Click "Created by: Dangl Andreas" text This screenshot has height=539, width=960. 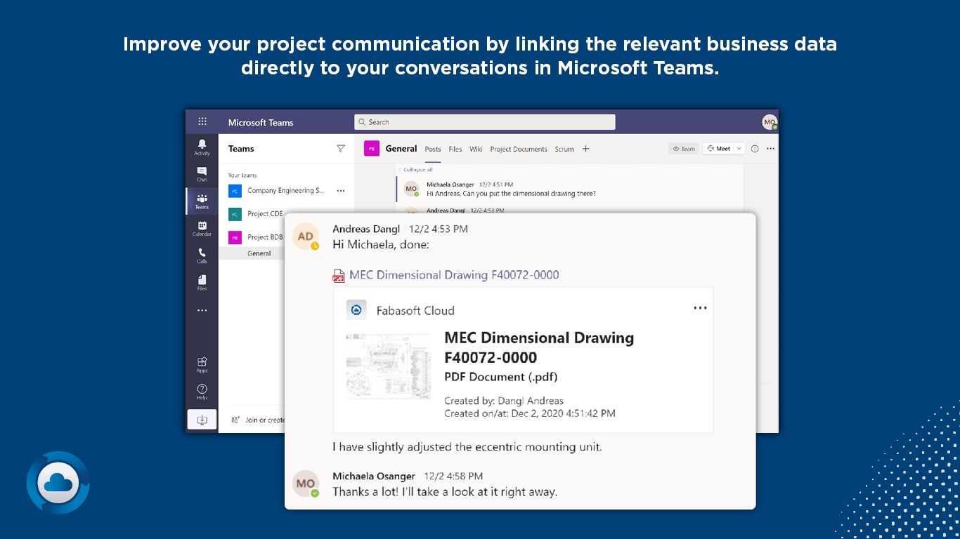click(x=504, y=401)
